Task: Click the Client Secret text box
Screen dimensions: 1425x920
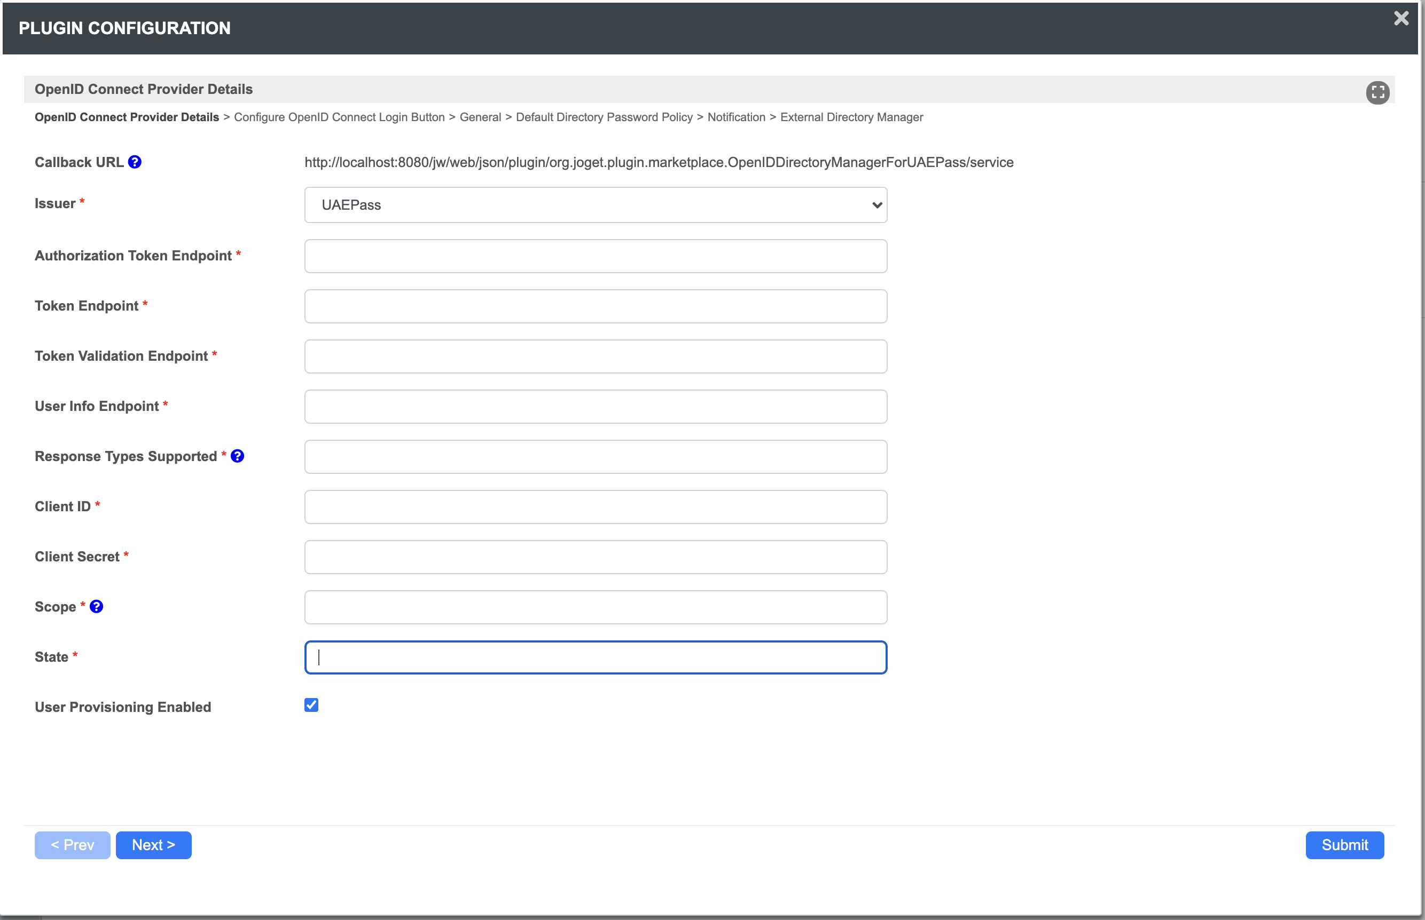Action: coord(596,557)
